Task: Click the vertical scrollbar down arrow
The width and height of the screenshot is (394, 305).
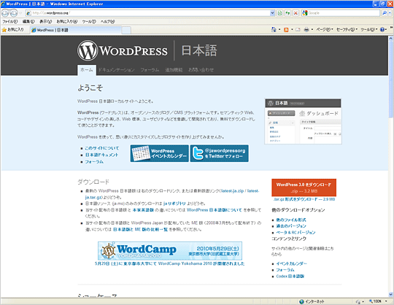Action: pos(391,294)
